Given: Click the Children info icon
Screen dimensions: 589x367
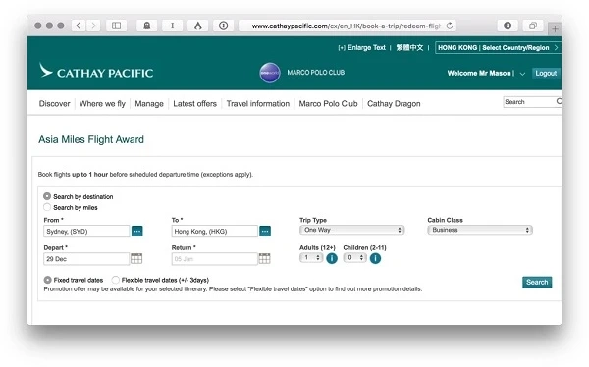Looking at the screenshot, I should (x=375, y=258).
